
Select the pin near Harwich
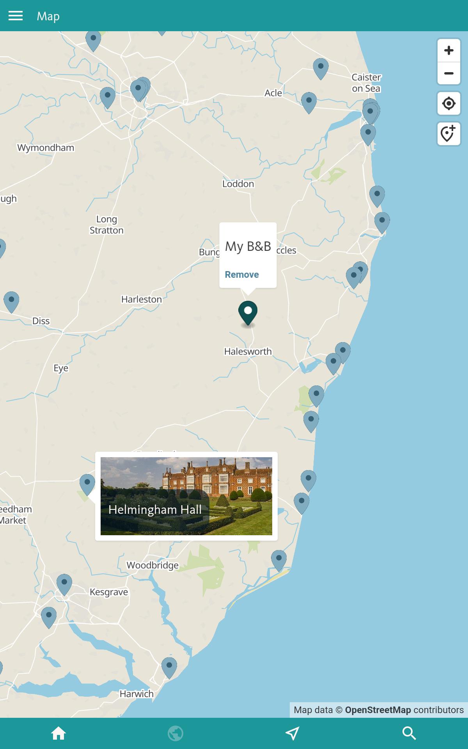pos(169,668)
